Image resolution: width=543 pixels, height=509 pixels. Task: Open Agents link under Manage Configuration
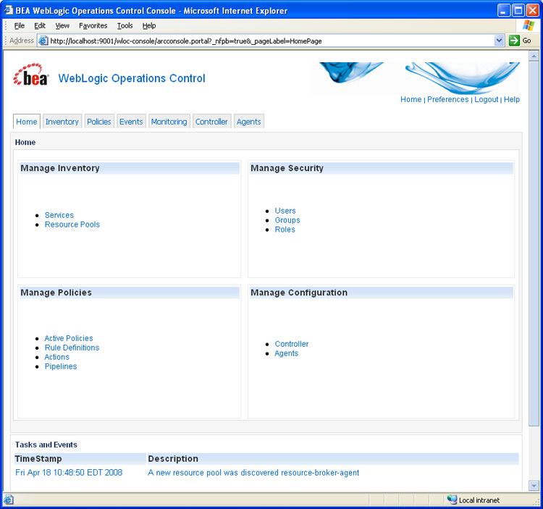(287, 353)
